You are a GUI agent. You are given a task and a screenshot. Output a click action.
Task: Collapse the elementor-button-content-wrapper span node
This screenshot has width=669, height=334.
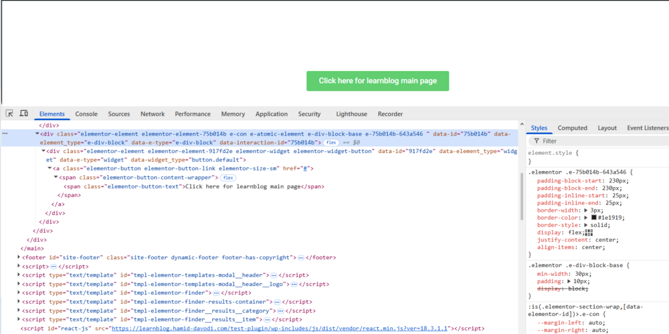tap(56, 177)
